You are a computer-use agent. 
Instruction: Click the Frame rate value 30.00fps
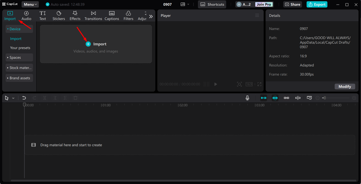[x=307, y=74]
